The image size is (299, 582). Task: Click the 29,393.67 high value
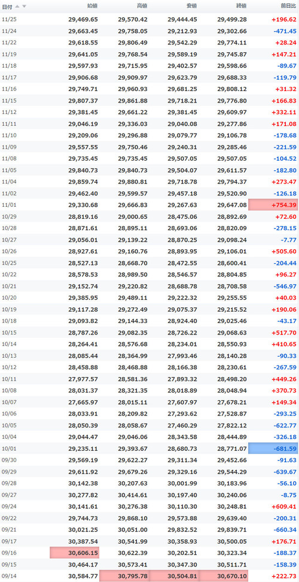(133, 448)
